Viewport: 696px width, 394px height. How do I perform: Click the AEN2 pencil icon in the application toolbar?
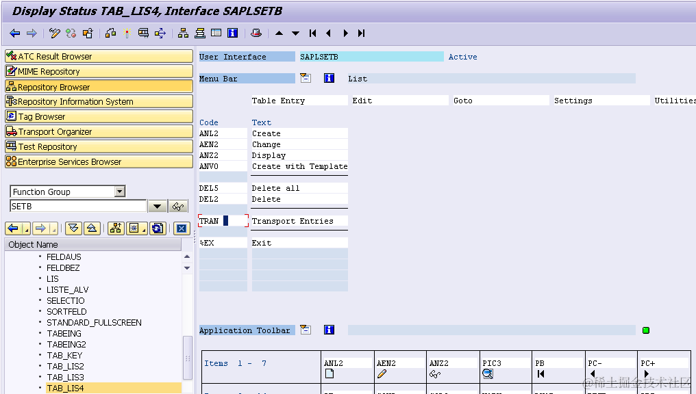pos(382,373)
